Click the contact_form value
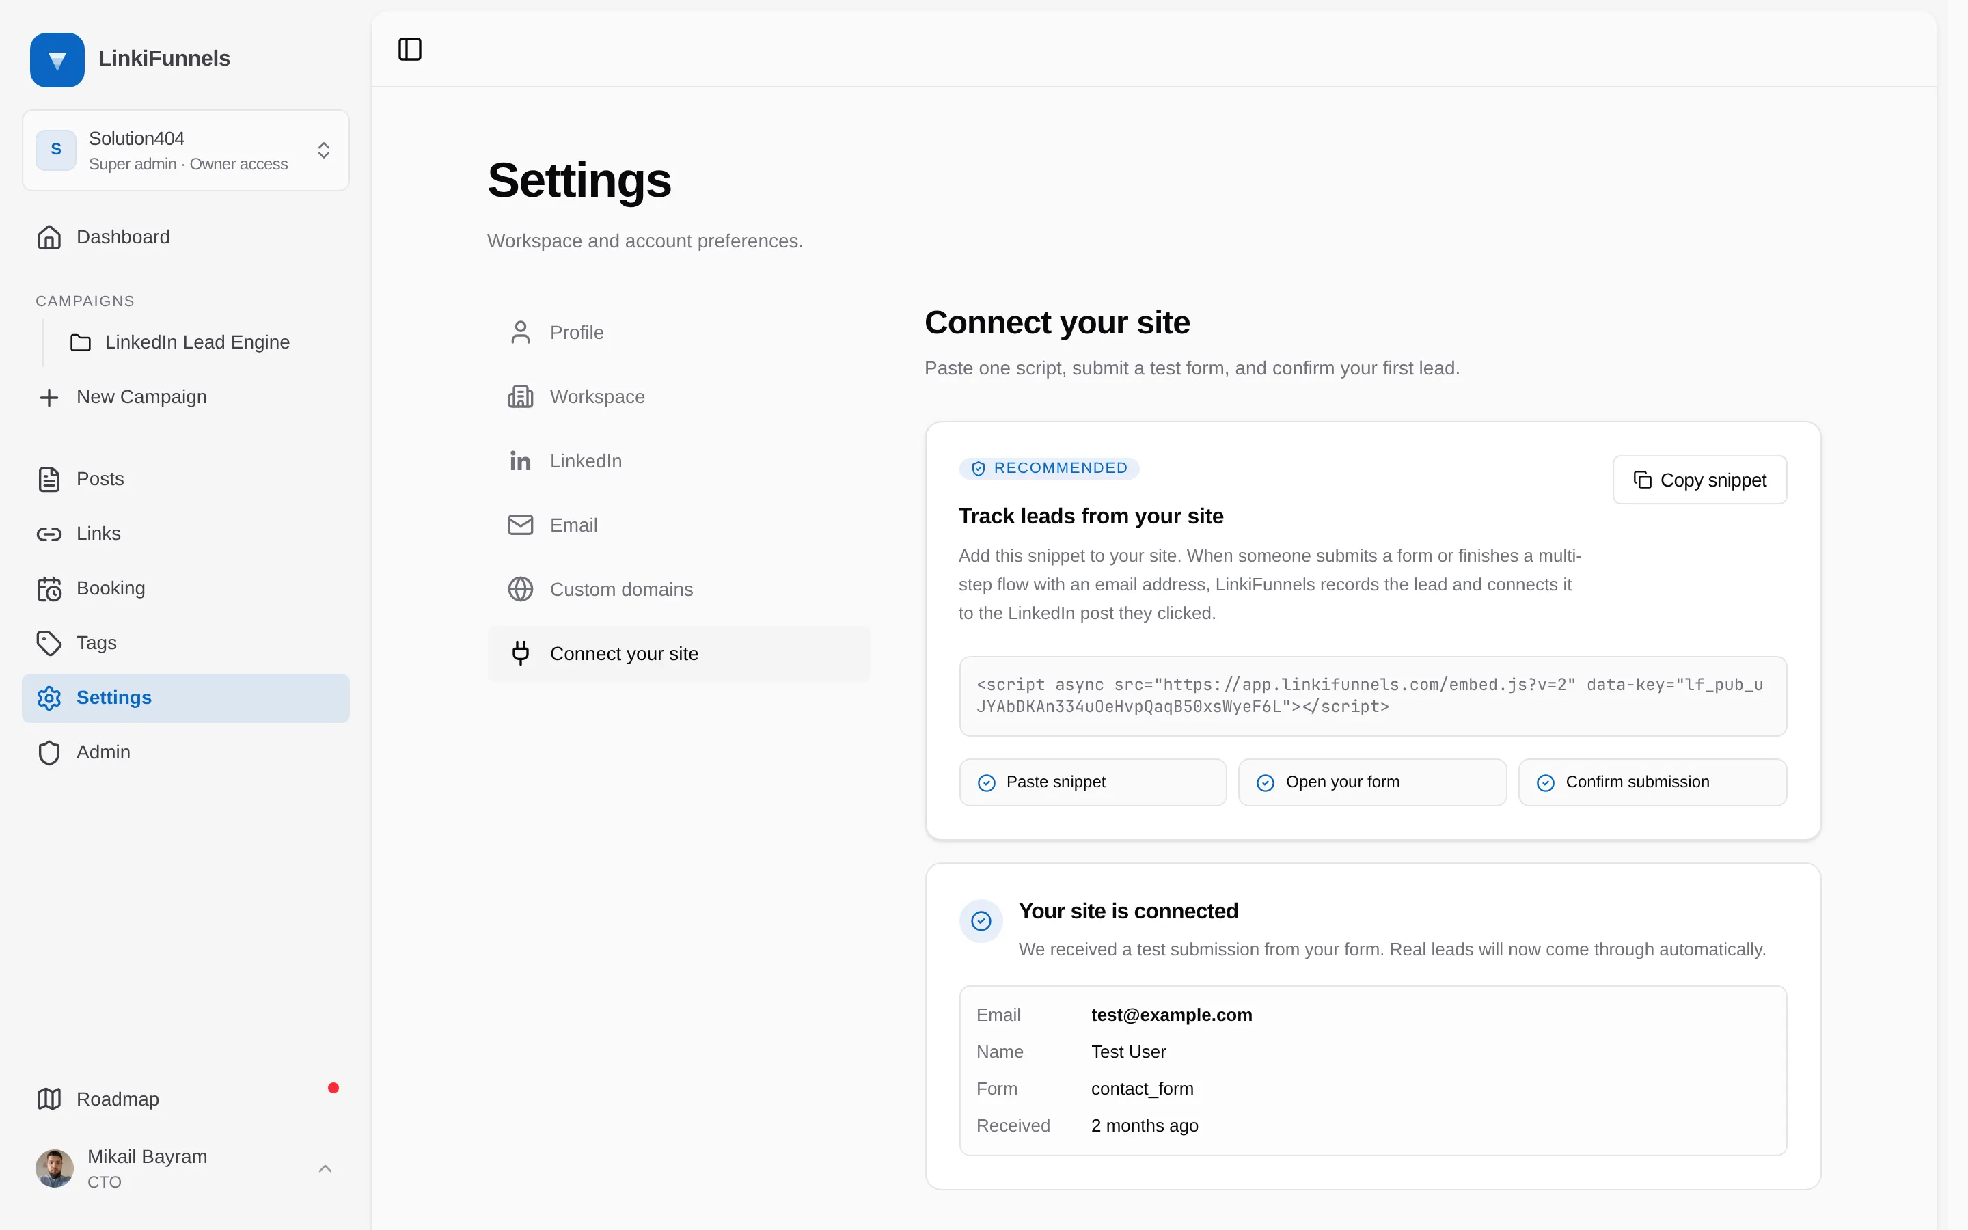 click(x=1142, y=1089)
